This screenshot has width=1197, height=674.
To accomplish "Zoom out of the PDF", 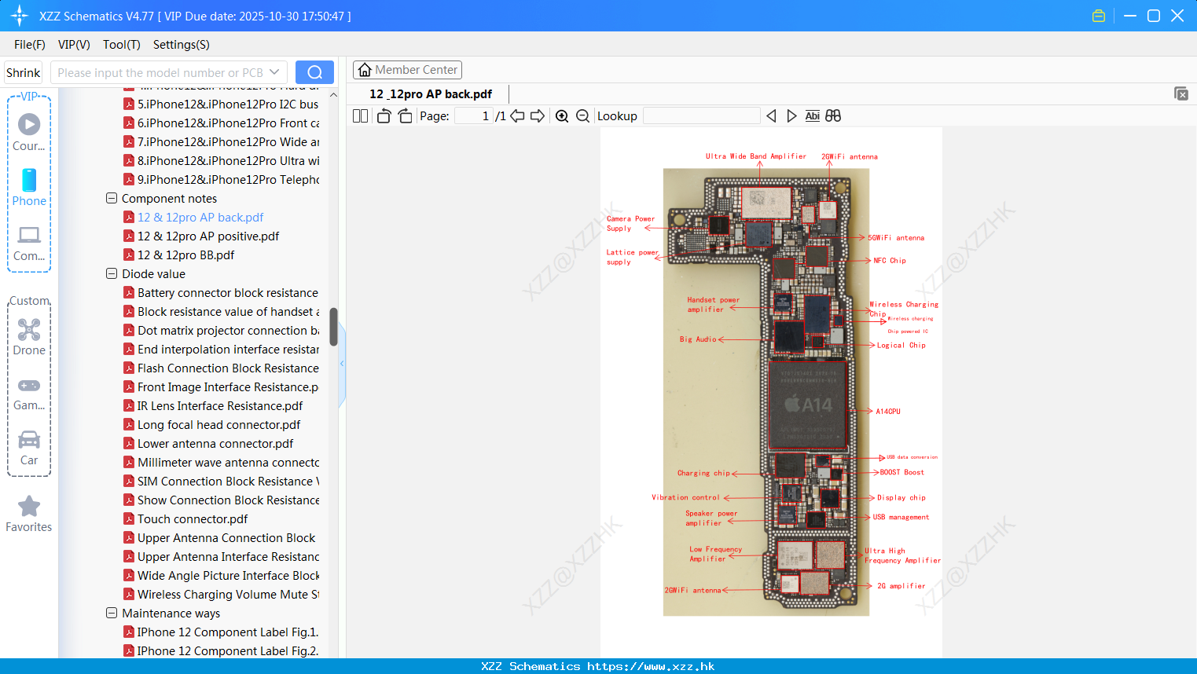I will tap(582, 116).
